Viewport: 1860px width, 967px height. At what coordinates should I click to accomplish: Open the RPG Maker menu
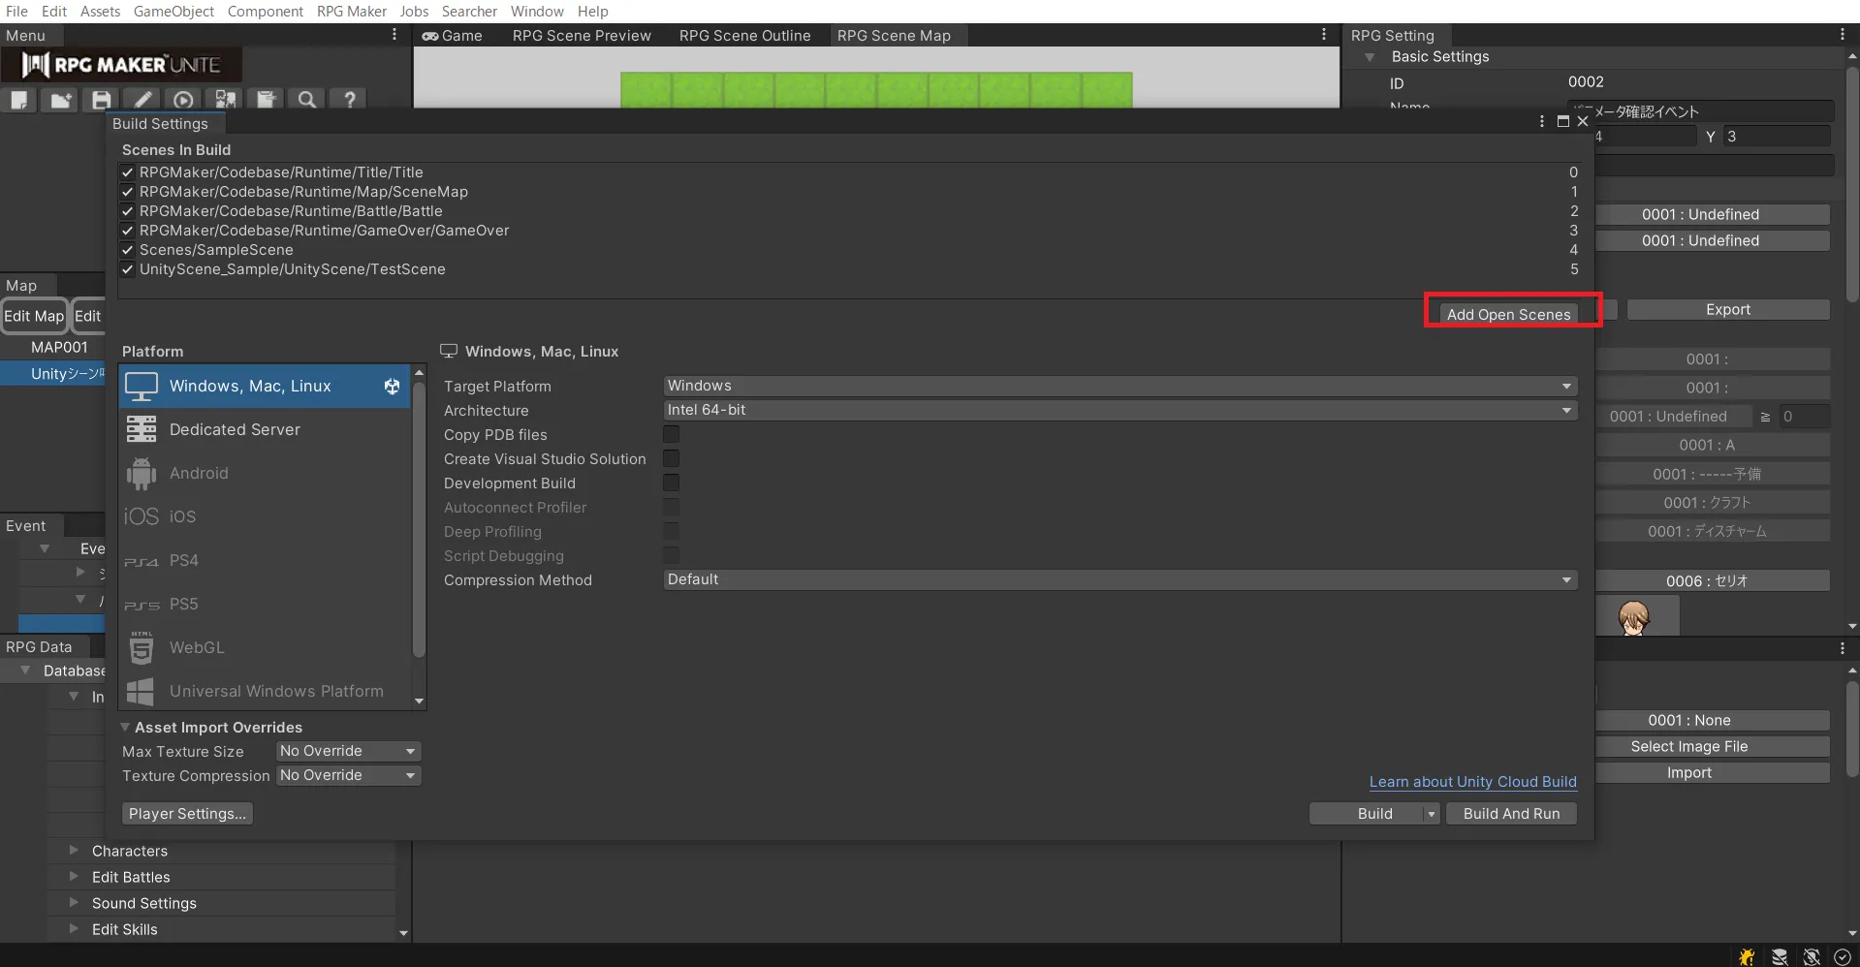pyautogui.click(x=351, y=12)
